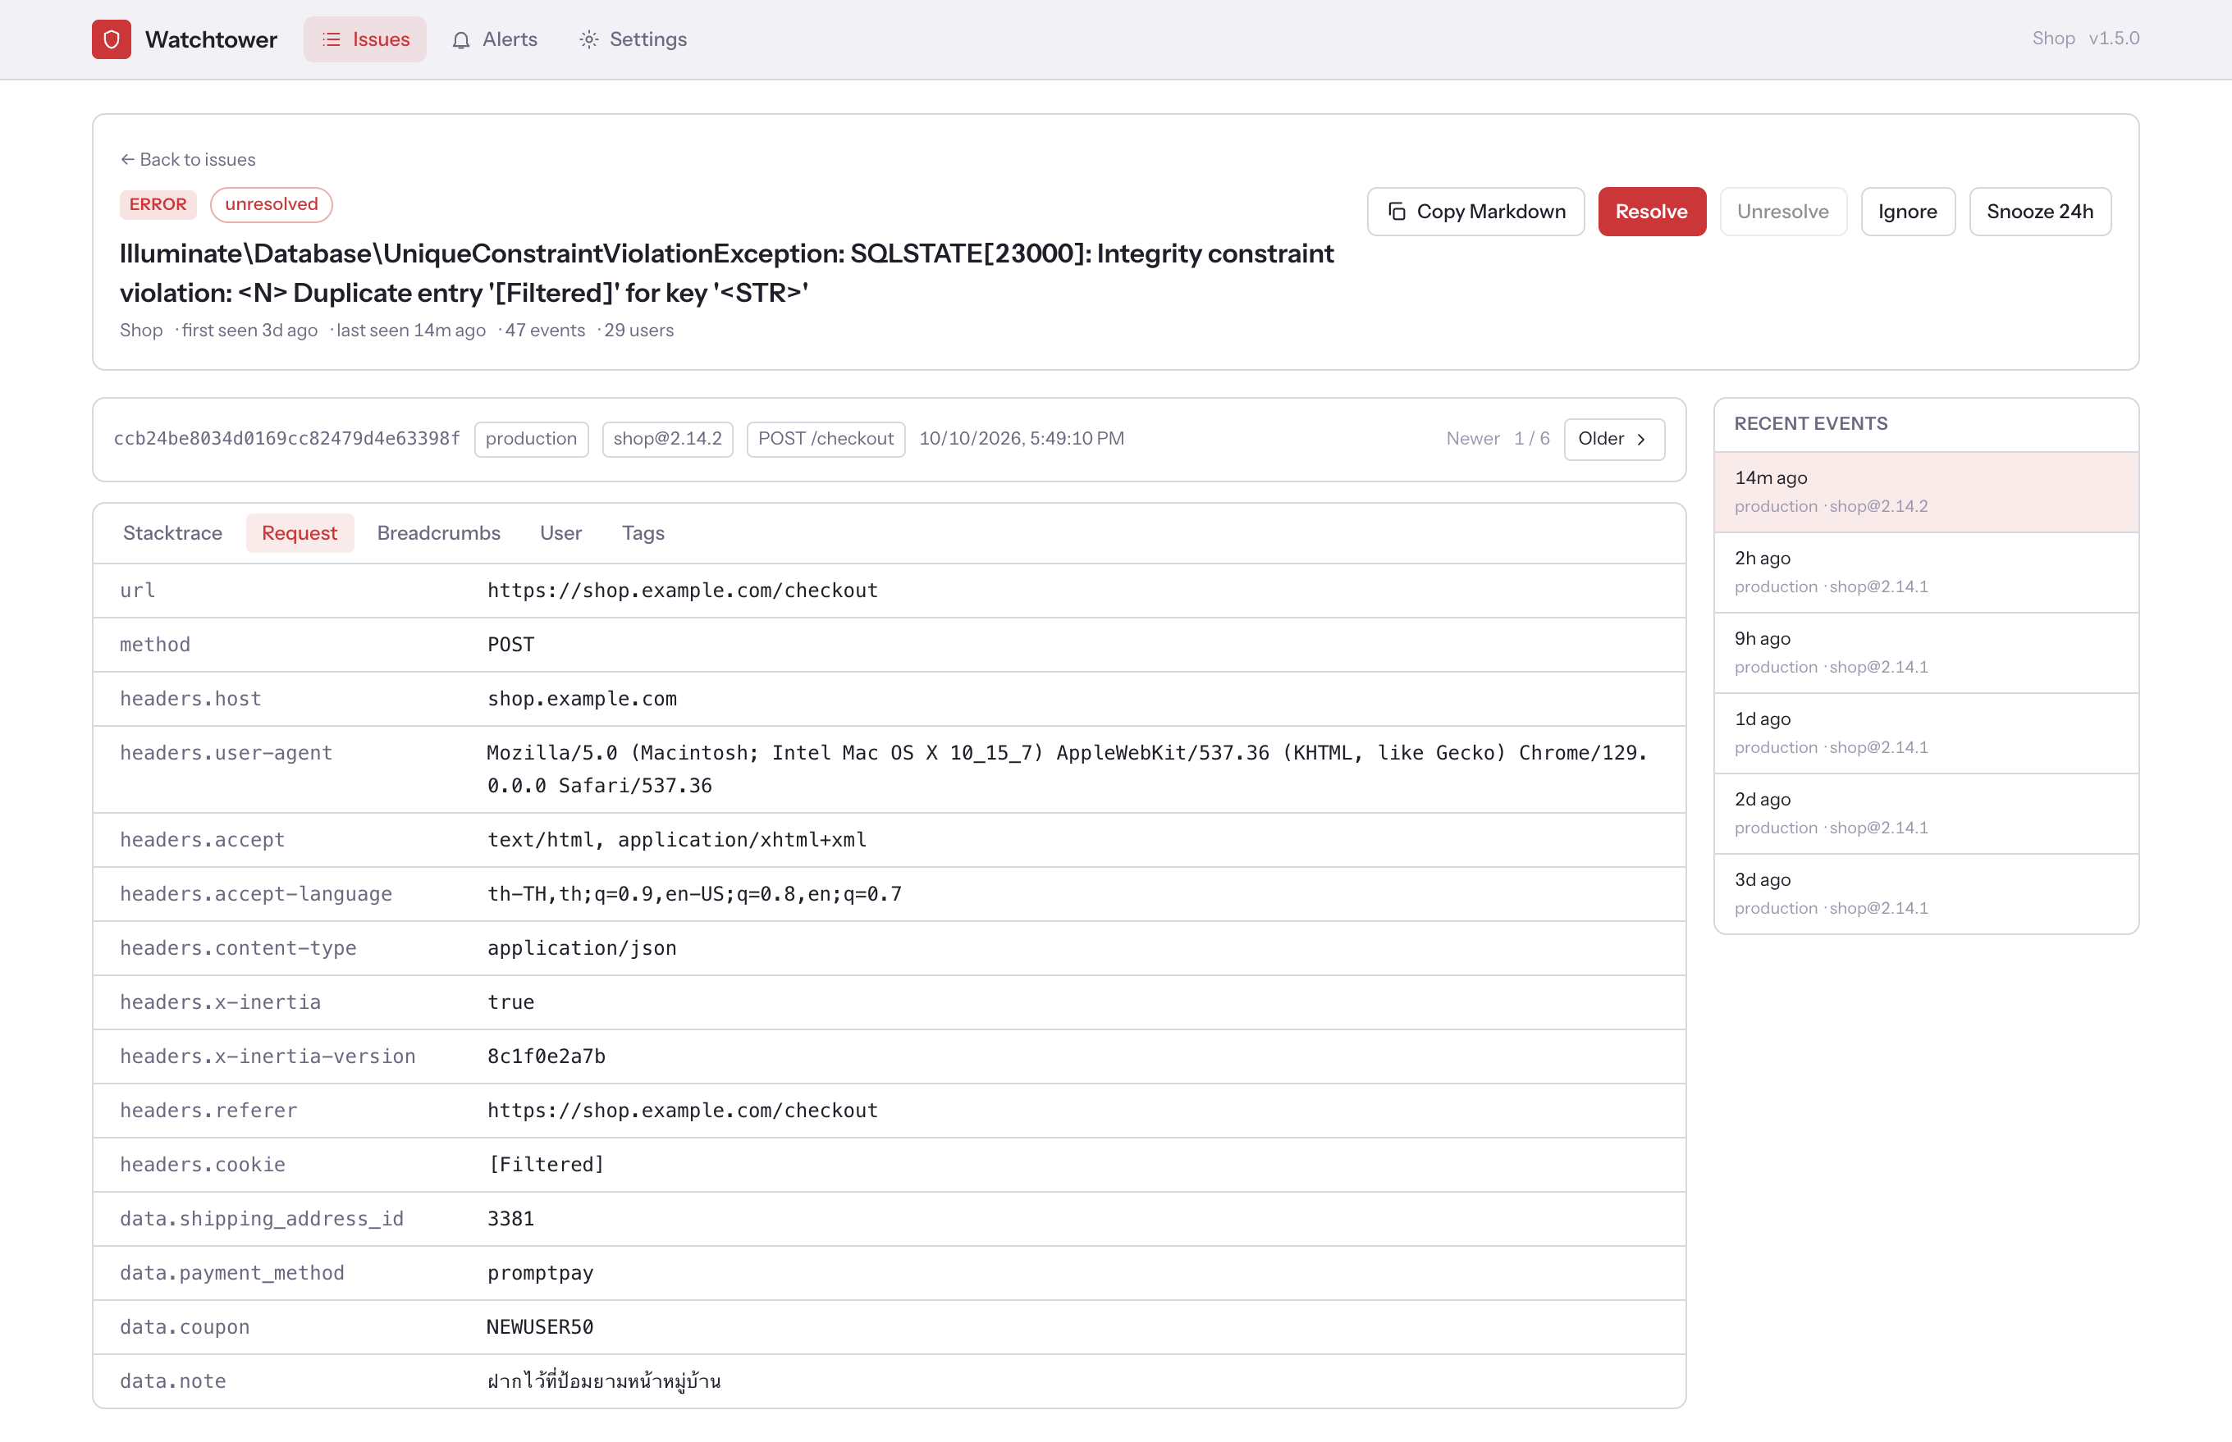Click the Alerts bell icon
2232x1442 pixels.
(461, 40)
